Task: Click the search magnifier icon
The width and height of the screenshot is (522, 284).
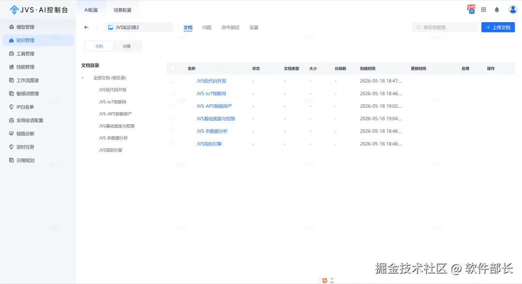Action: [x=419, y=27]
